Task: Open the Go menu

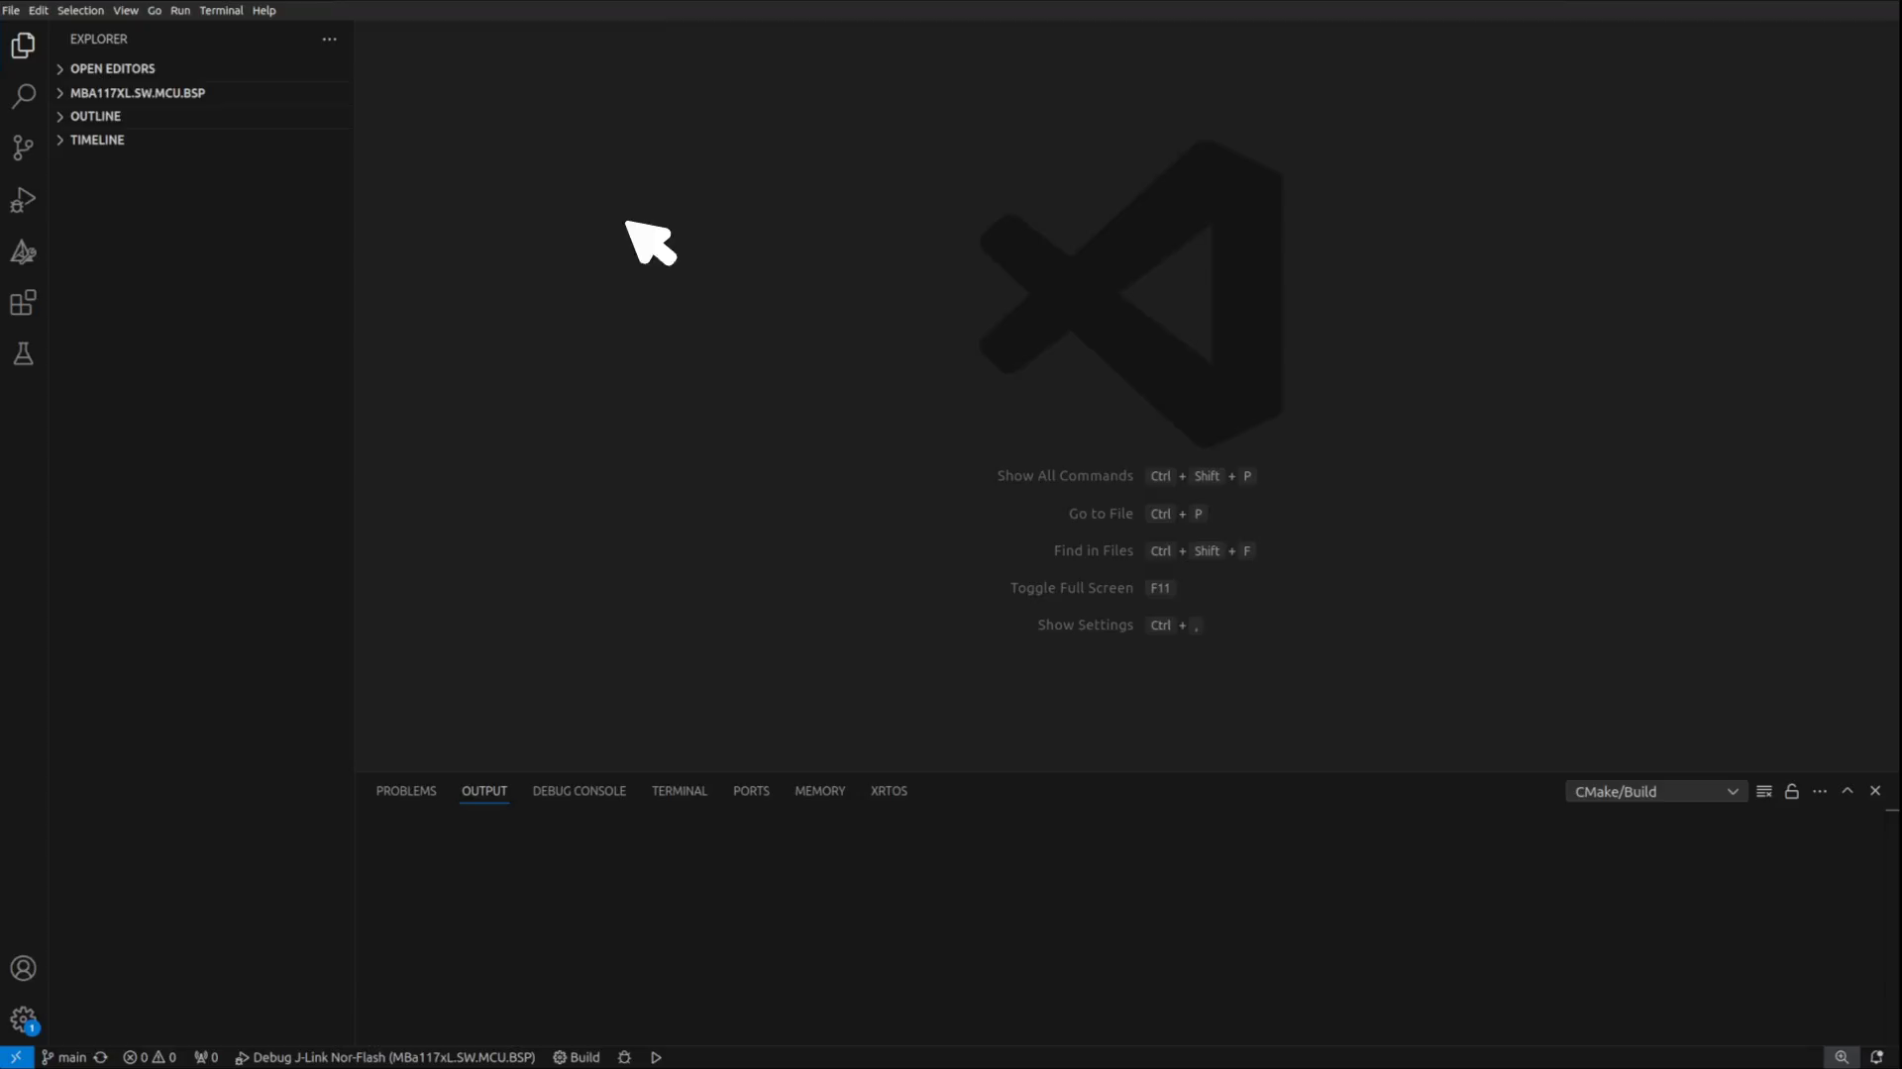Action: pyautogui.click(x=155, y=11)
